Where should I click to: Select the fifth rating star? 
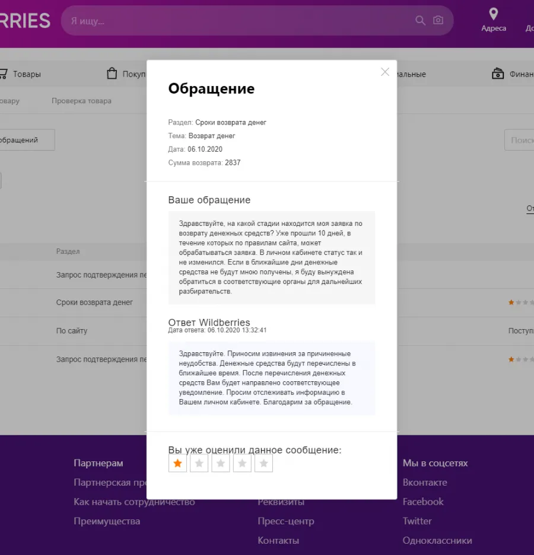click(x=264, y=463)
